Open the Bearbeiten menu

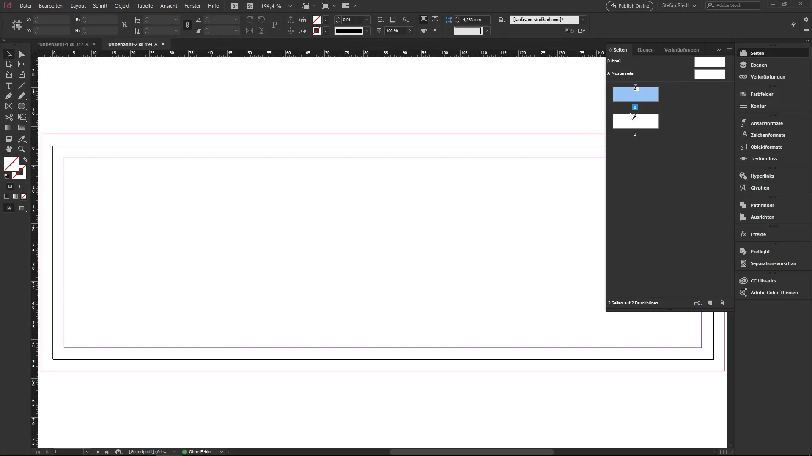point(51,6)
